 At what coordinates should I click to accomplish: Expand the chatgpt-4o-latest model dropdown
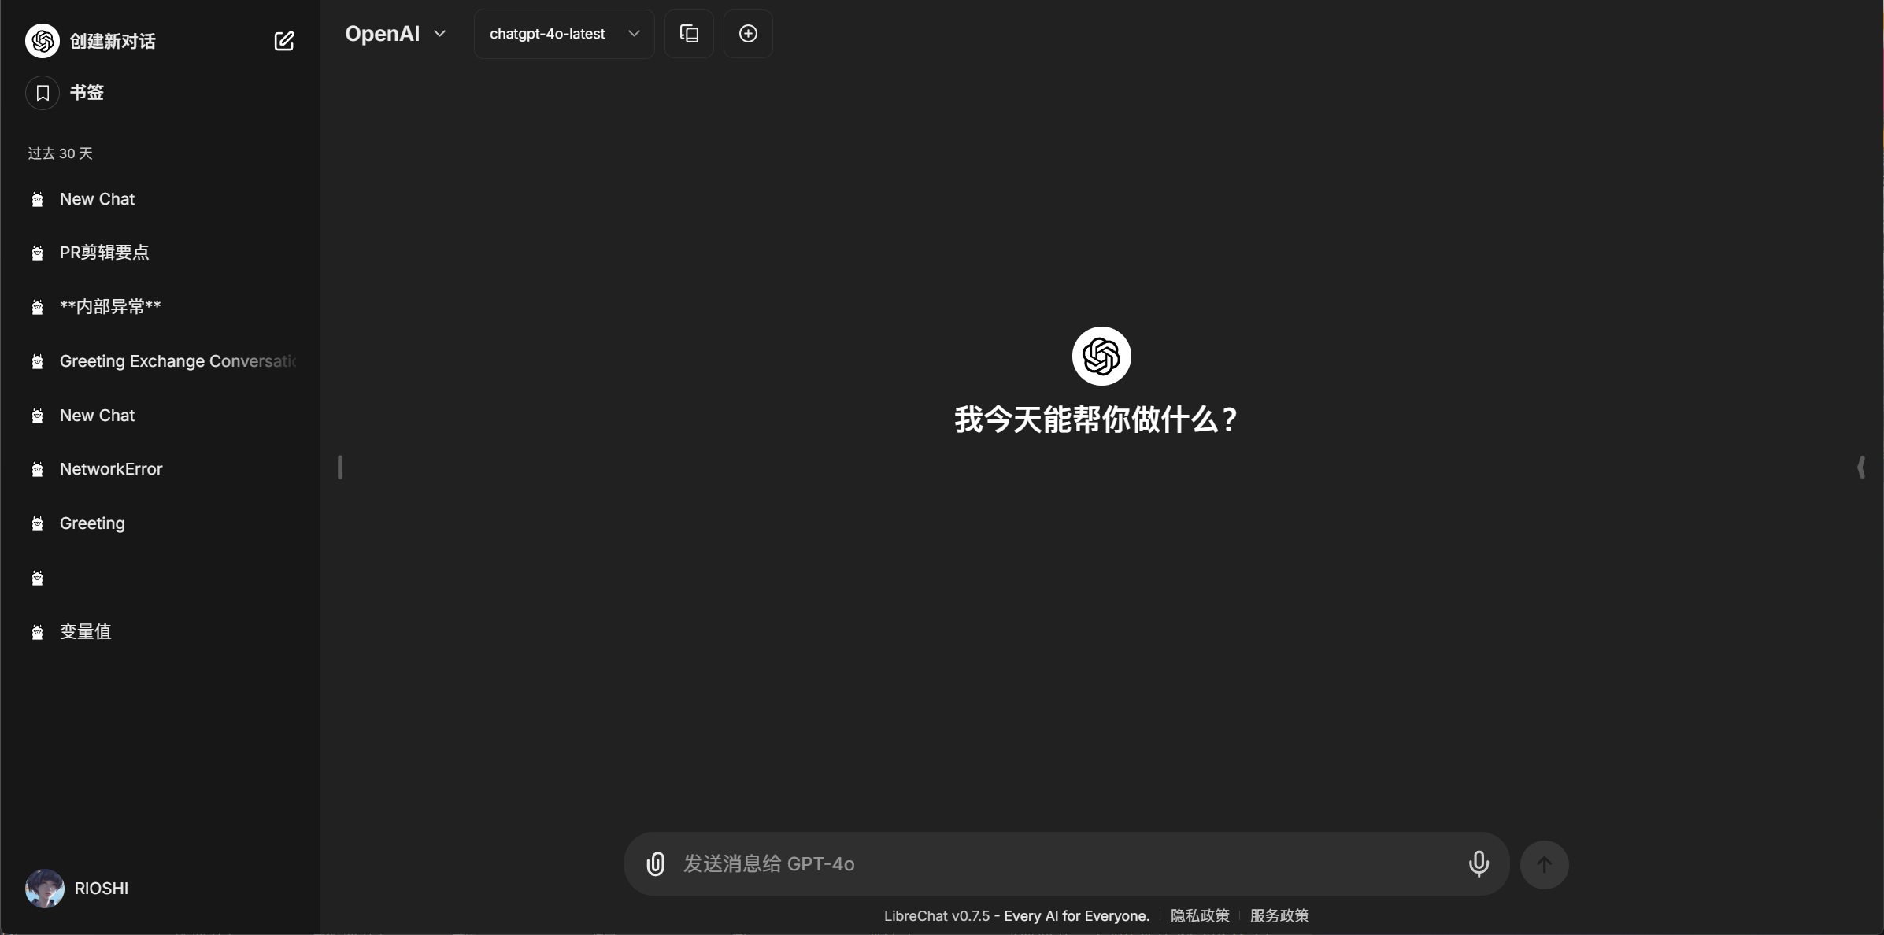[x=562, y=34]
